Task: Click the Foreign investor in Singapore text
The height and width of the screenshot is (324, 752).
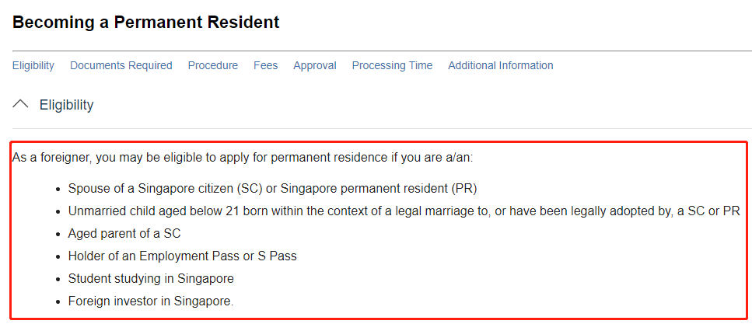Action: click(151, 301)
